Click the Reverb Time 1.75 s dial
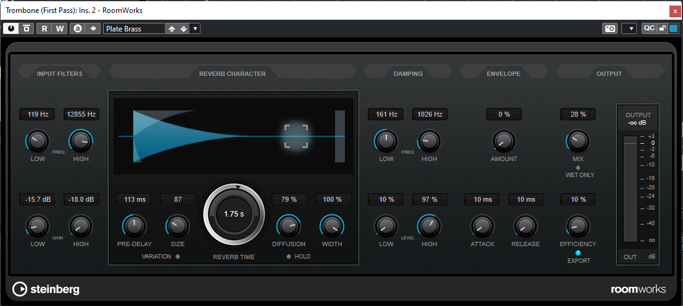The height and width of the screenshot is (306, 683). (234, 214)
